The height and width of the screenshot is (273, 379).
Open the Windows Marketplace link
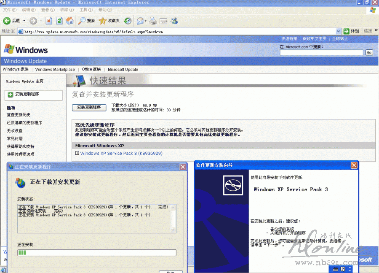tap(55, 70)
